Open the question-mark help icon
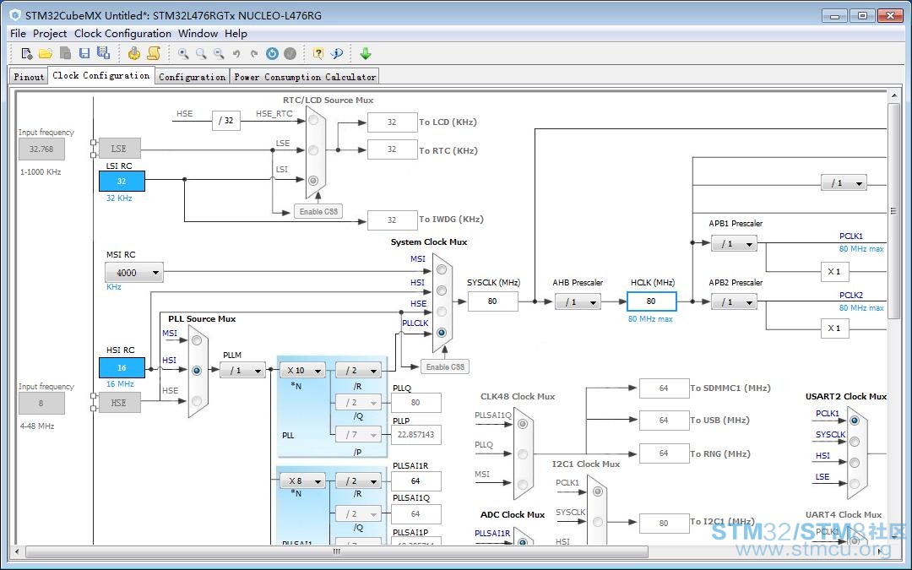The width and height of the screenshot is (912, 570). 318,53
